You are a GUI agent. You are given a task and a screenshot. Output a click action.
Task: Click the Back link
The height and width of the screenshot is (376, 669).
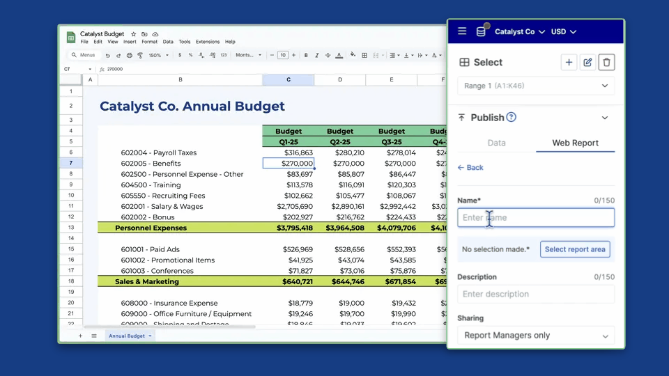pyautogui.click(x=470, y=168)
